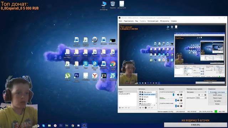The height and width of the screenshot is (128, 228).
Task: Toggle eye visibility of Устройство захвата source
Action: point(140,94)
